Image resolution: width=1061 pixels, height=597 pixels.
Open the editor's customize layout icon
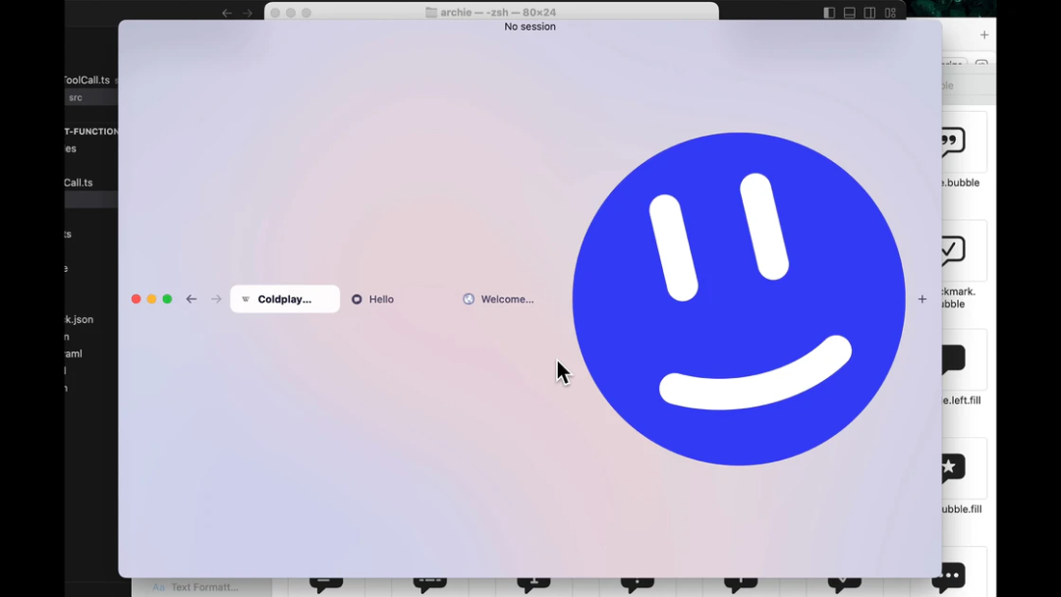(890, 13)
